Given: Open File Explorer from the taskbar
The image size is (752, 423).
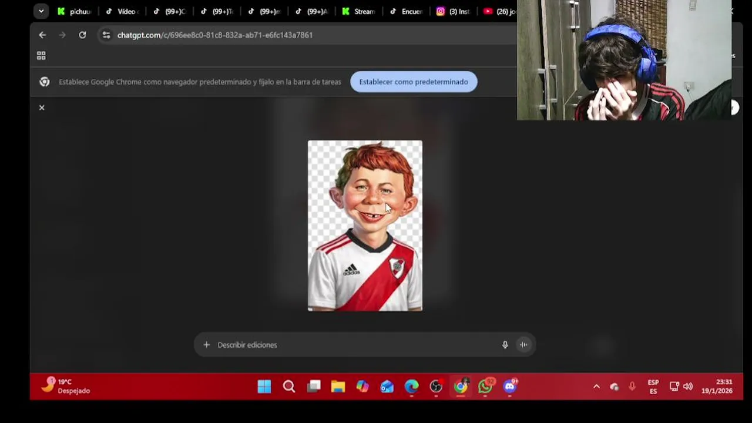Looking at the screenshot, I should (x=338, y=386).
